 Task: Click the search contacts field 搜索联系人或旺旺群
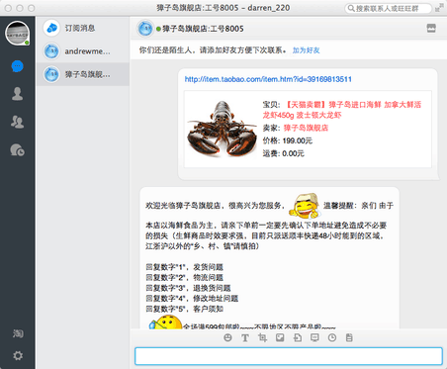pyautogui.click(x=389, y=8)
